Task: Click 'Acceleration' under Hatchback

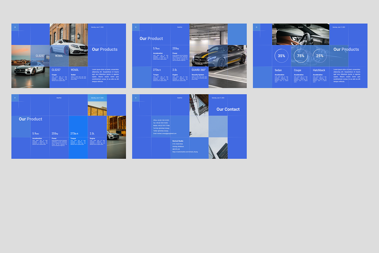Action: [x=318, y=75]
